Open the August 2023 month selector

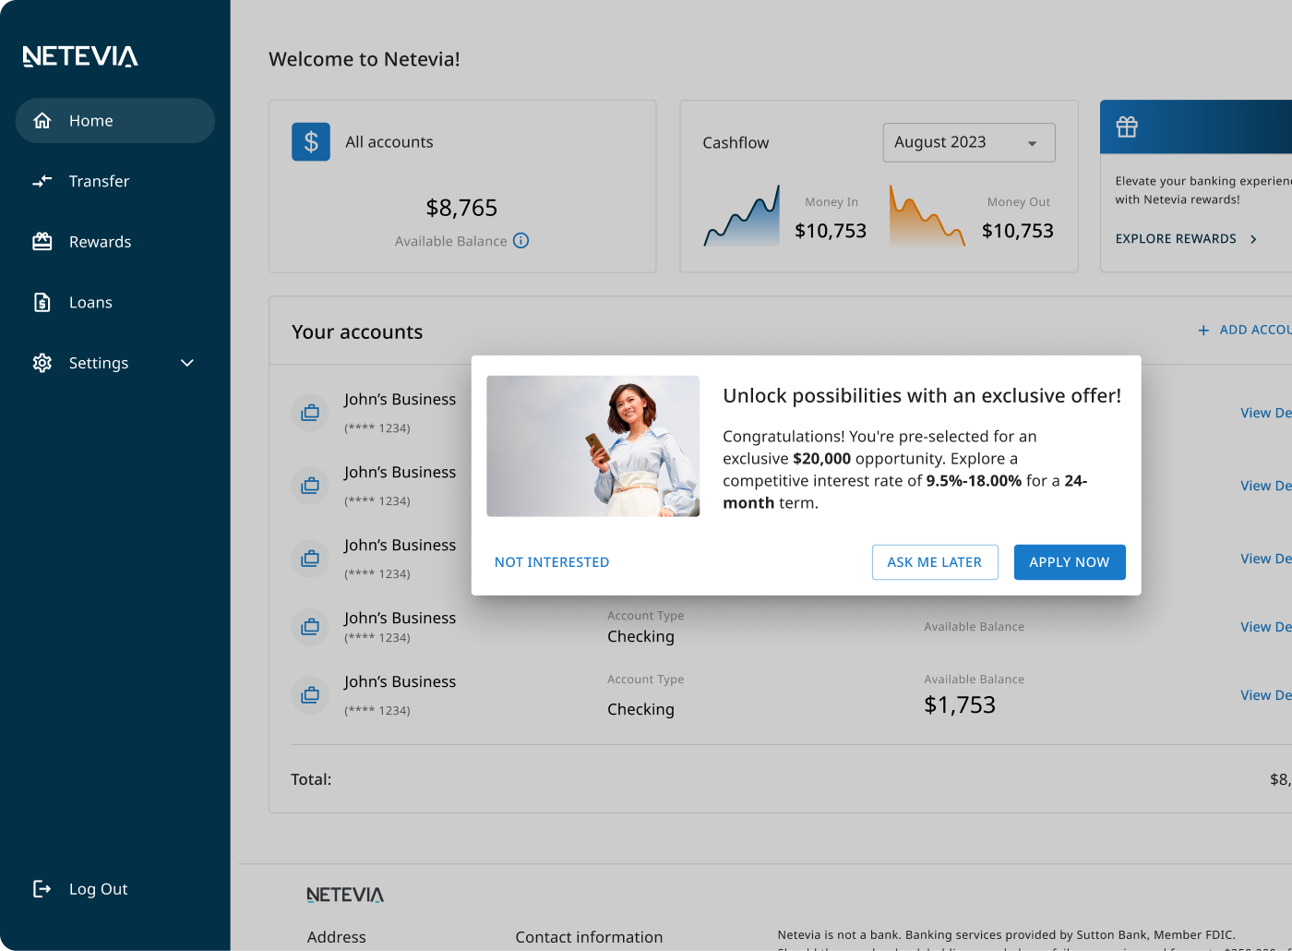click(x=968, y=142)
